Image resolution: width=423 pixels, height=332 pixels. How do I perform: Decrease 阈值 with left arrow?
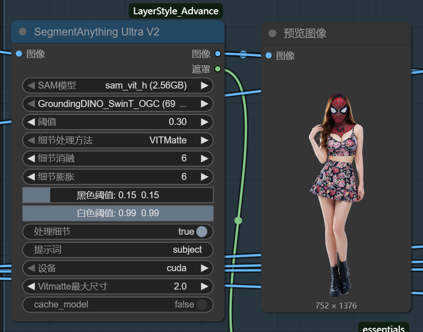point(31,122)
